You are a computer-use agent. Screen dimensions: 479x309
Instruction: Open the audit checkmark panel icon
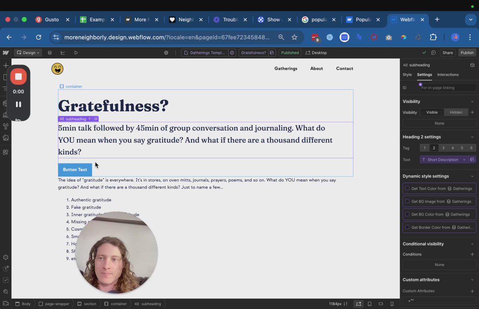6,280
